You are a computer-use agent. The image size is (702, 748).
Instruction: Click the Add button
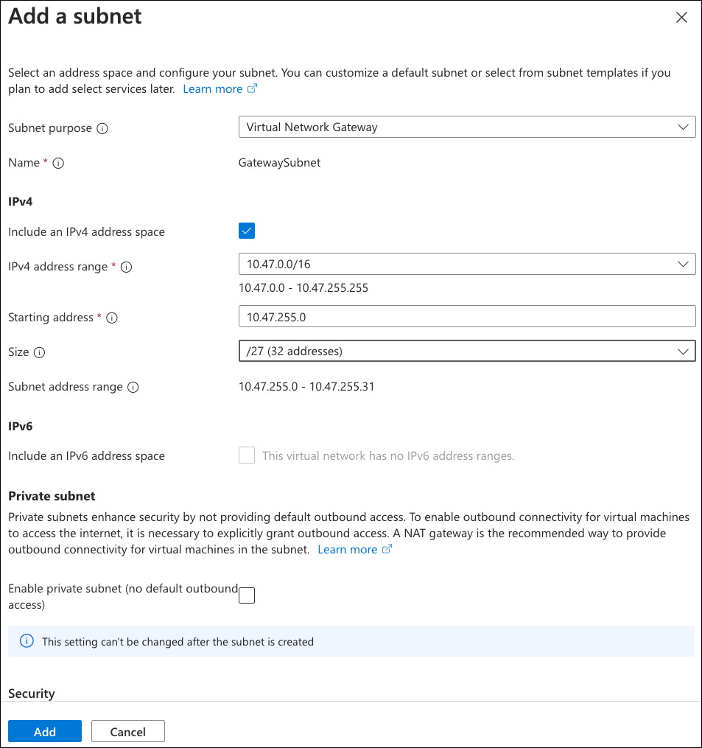(45, 731)
